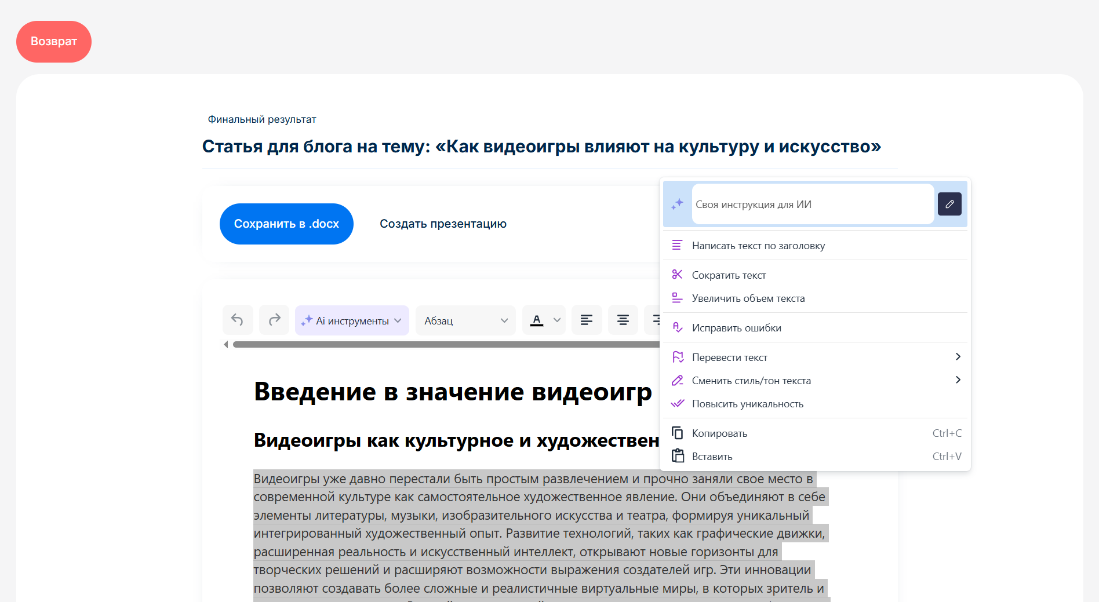Expand Сменить стиль/тон текста submenu

(958, 380)
